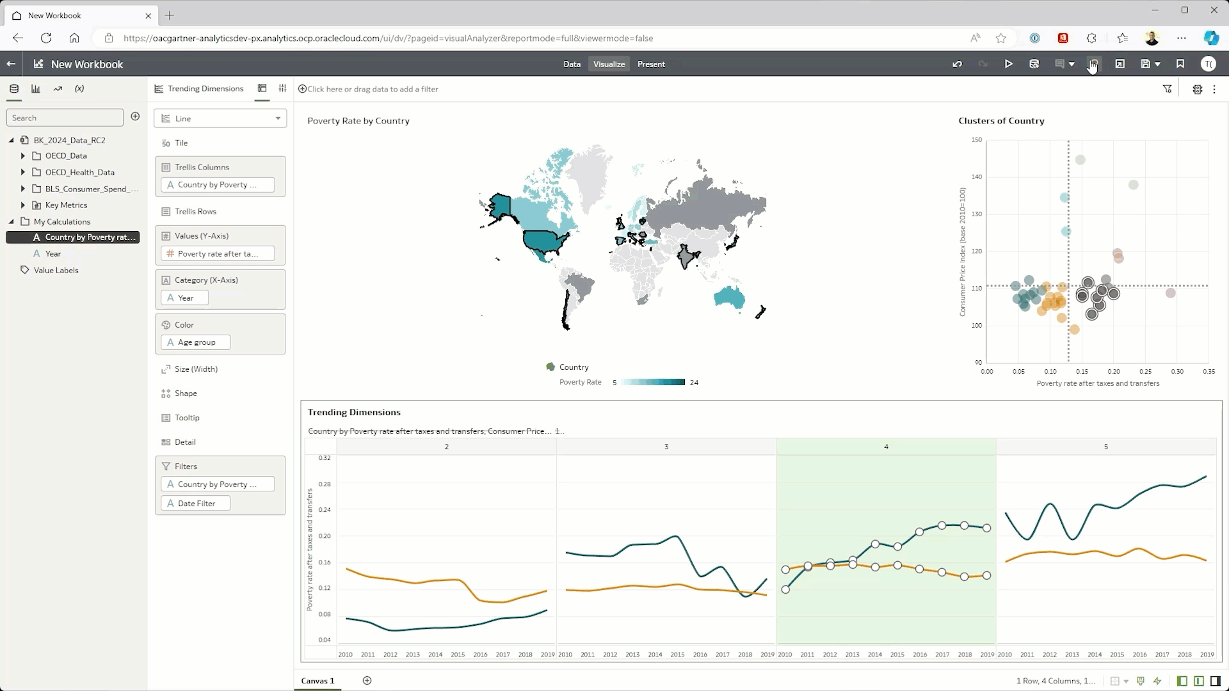Switch to the Data panel icon
This screenshot has width=1229, height=691.
(14, 89)
